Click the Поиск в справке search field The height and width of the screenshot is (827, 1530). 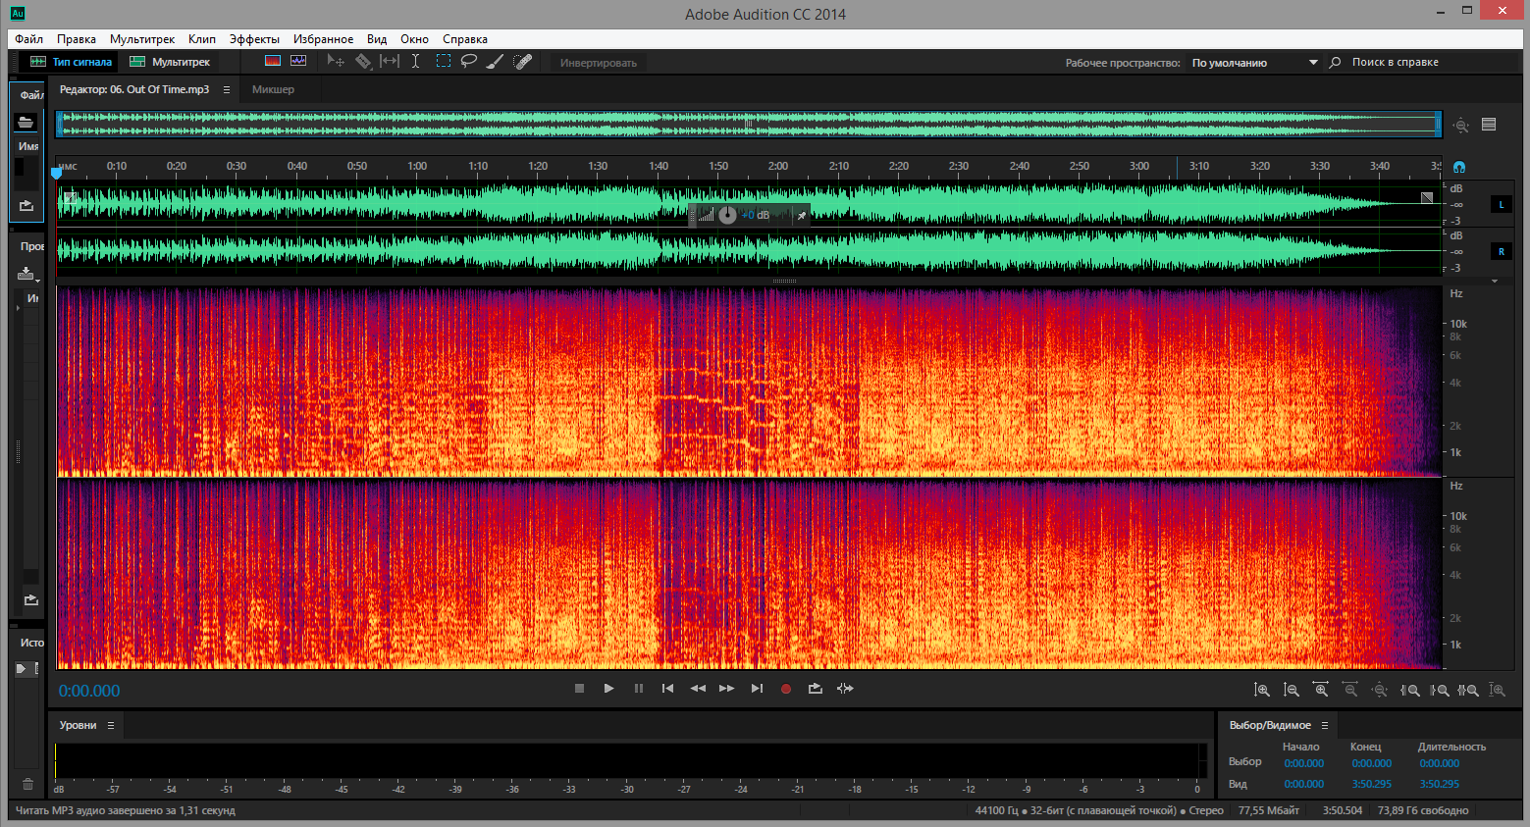(x=1423, y=62)
